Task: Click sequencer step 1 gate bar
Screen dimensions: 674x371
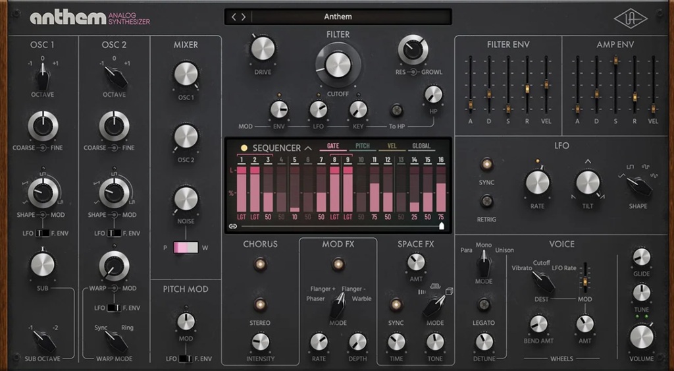Action: pyautogui.click(x=242, y=189)
